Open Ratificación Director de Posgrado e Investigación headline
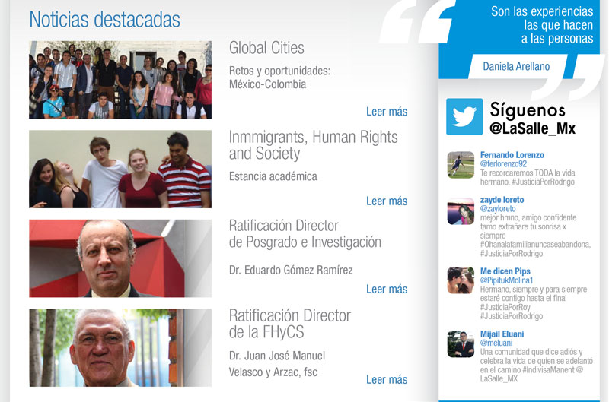The width and height of the screenshot is (609, 402). (x=305, y=234)
